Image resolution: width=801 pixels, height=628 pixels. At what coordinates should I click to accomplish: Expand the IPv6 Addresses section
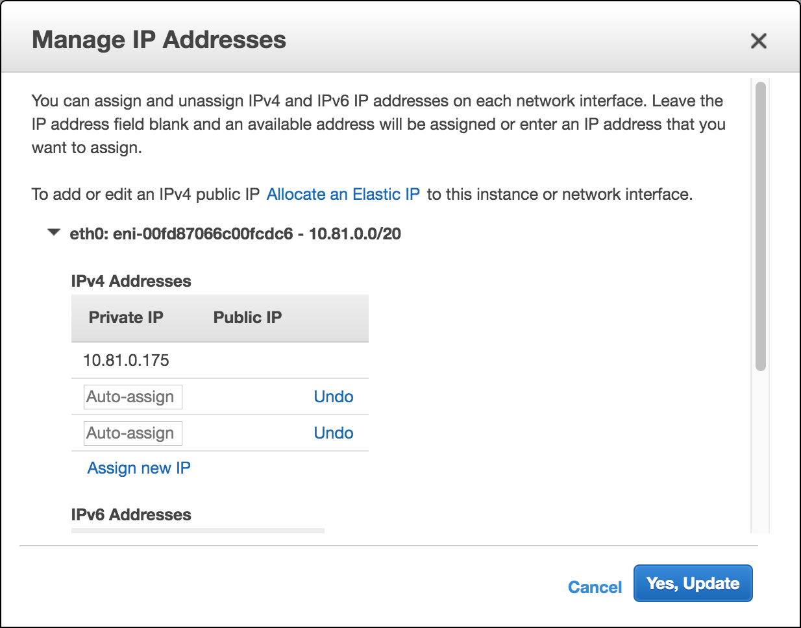tap(130, 514)
